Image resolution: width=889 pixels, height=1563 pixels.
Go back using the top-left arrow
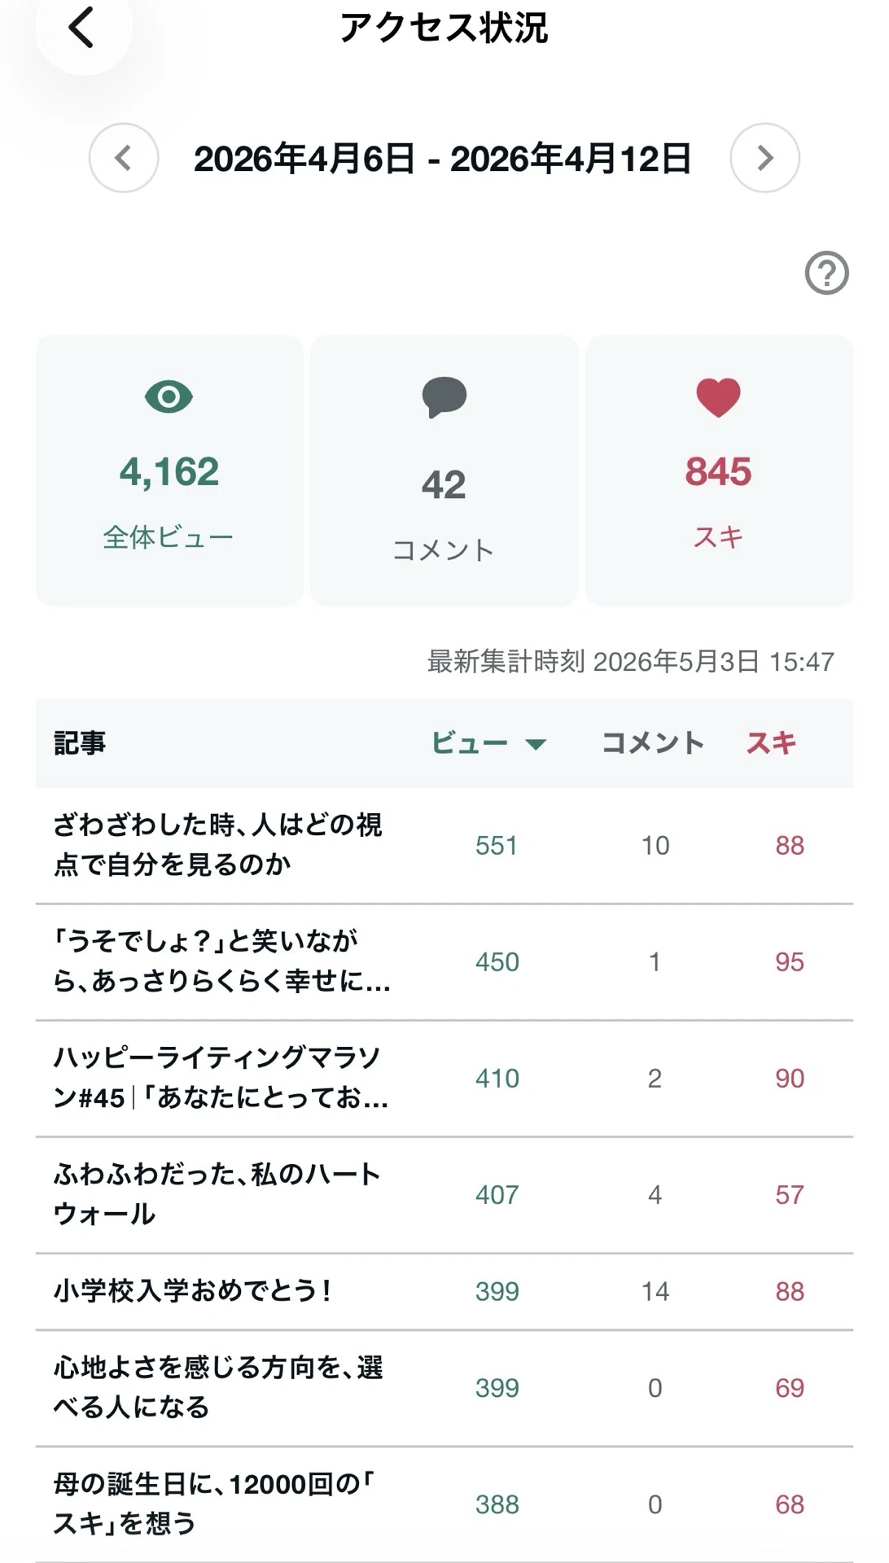[x=81, y=27]
